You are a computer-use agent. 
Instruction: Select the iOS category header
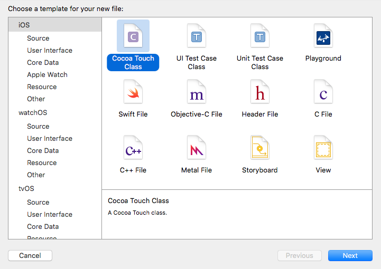24,25
